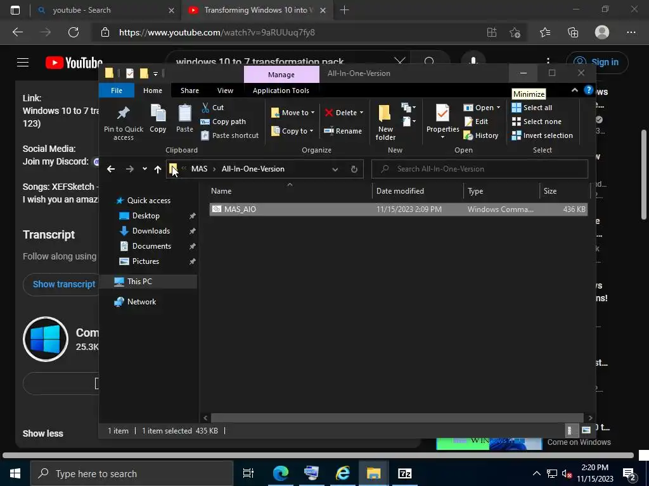
Task: Select This PC in navigation pane
Action: click(x=139, y=282)
